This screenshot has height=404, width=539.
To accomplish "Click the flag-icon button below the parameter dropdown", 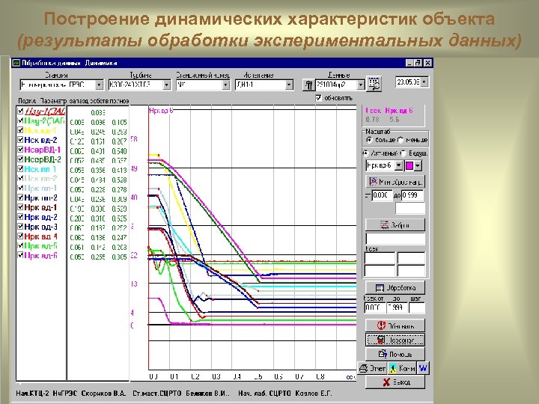I will pos(395,181).
